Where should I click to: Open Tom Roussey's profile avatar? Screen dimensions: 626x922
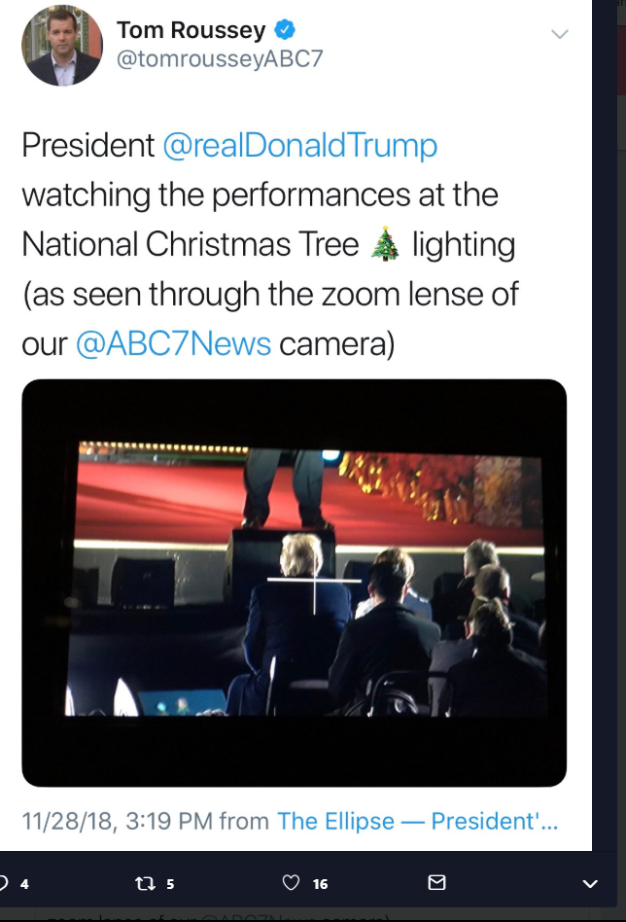pos(61,46)
